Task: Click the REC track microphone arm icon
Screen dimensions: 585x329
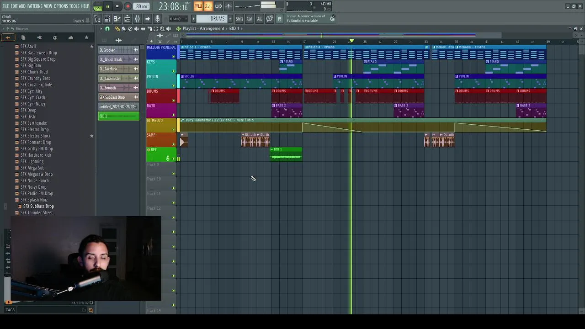Action: tap(167, 158)
